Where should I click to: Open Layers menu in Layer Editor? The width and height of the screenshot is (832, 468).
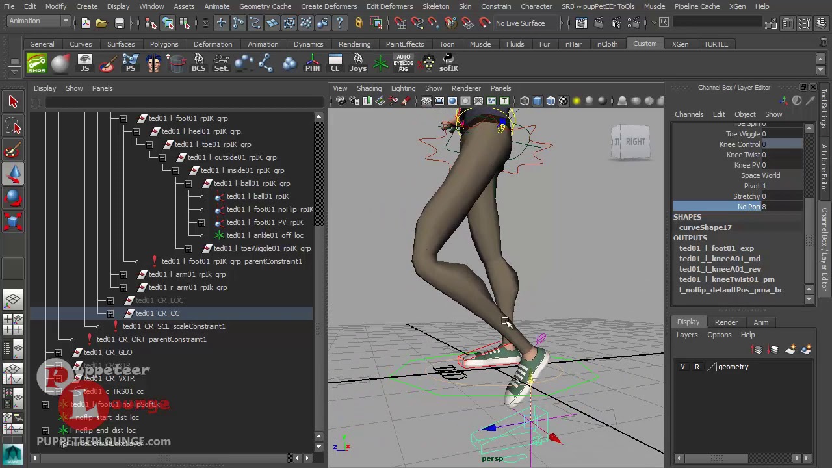pyautogui.click(x=687, y=335)
